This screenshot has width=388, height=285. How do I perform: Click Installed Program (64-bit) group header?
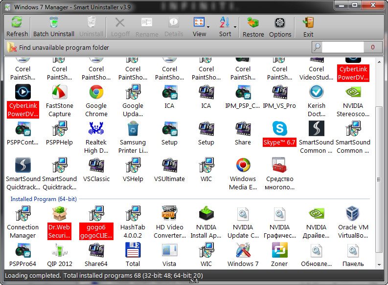(44, 199)
